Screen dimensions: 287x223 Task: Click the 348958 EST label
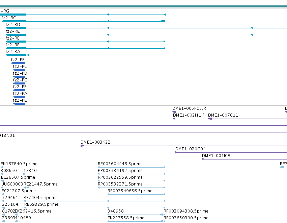tap(115, 212)
